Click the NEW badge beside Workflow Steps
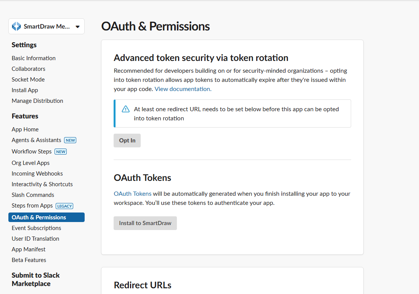419x294 pixels. 61,152
